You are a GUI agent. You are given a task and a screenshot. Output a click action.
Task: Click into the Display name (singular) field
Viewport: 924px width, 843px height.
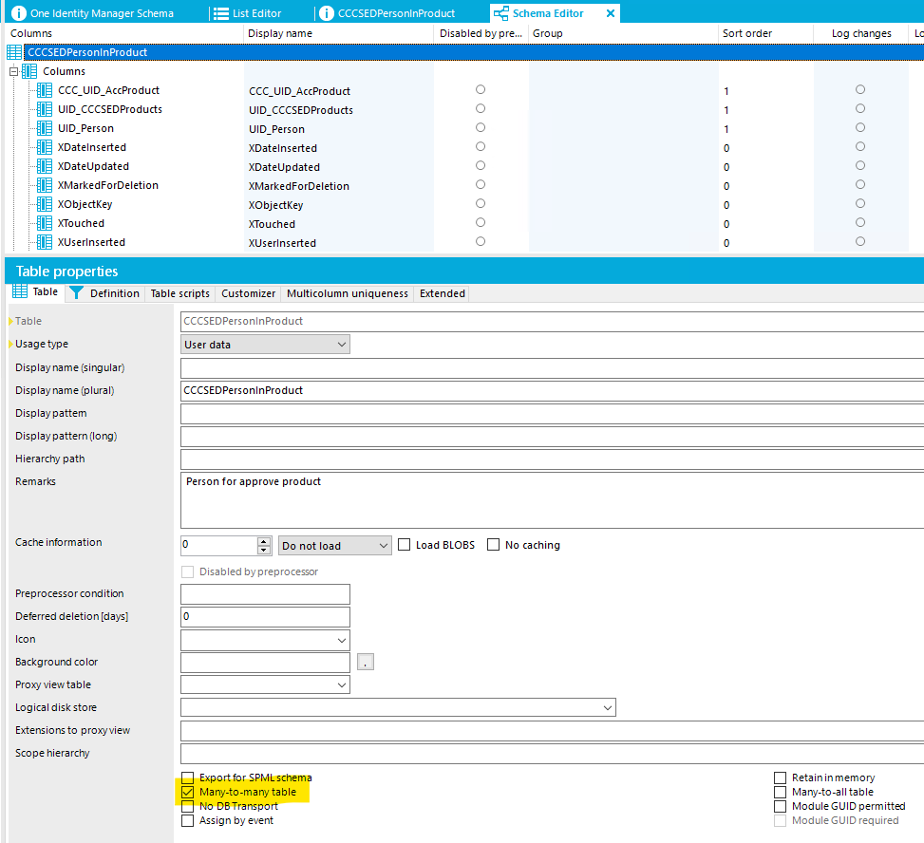click(551, 367)
